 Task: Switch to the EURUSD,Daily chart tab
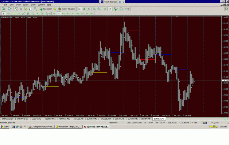point(8,119)
